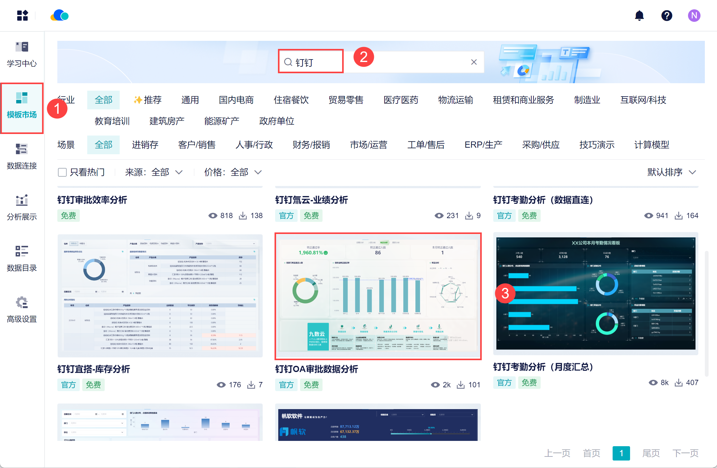Open 学习中心 in the sidebar
Screen dimensions: 717x468
click(x=22, y=55)
